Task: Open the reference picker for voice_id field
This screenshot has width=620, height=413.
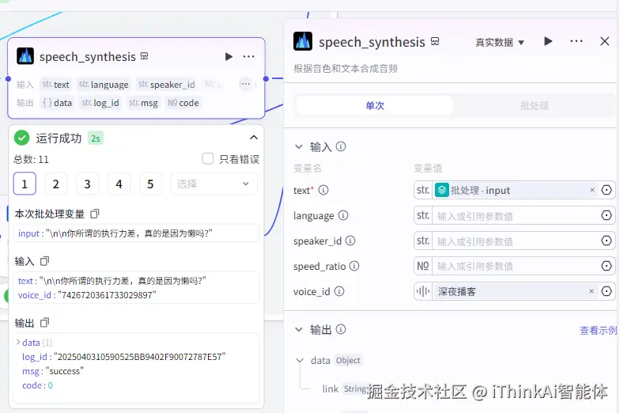Action: [606, 291]
